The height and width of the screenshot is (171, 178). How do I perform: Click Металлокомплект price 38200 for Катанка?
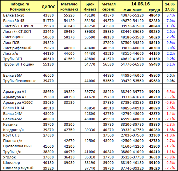[69, 125]
